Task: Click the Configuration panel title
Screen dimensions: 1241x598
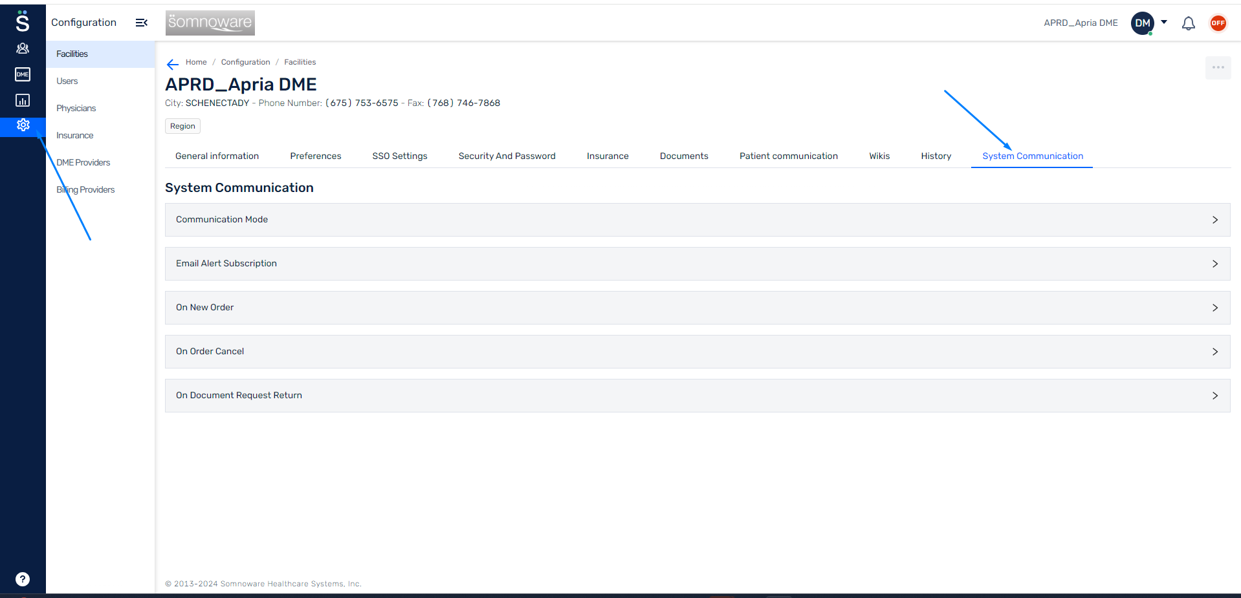Action: pyautogui.click(x=83, y=23)
